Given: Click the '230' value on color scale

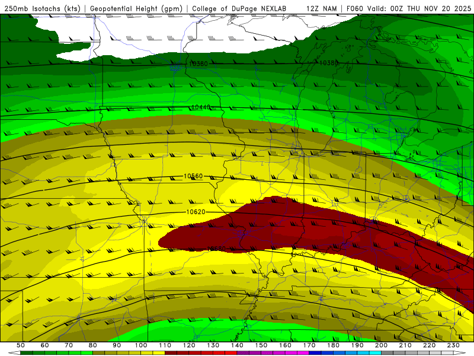Looking at the screenshot, I should [453, 345].
